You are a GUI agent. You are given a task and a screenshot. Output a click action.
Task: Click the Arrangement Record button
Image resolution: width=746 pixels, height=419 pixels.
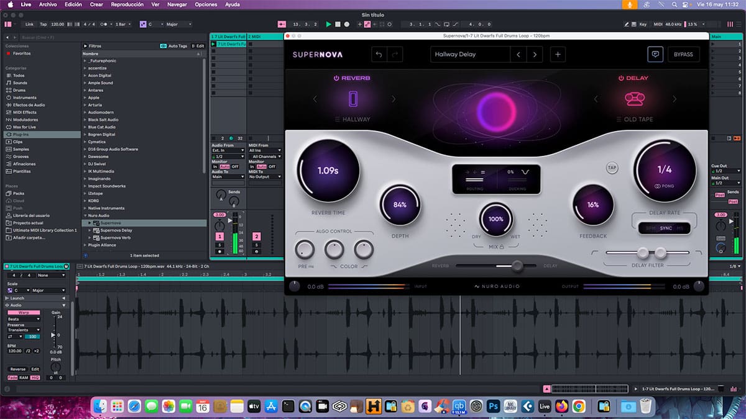(x=347, y=24)
